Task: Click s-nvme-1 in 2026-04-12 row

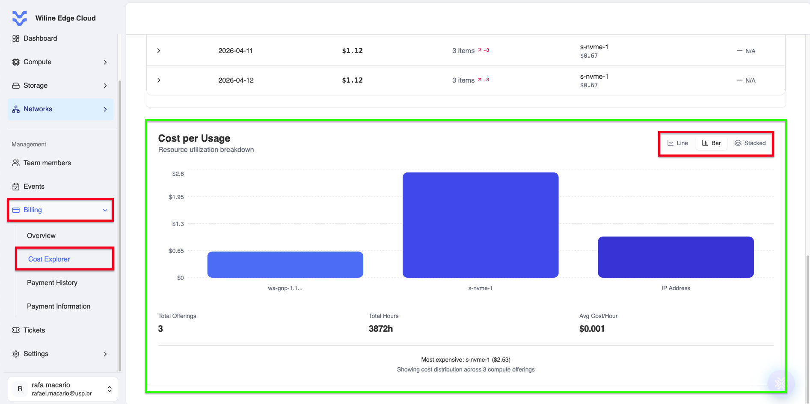Action: click(x=594, y=76)
